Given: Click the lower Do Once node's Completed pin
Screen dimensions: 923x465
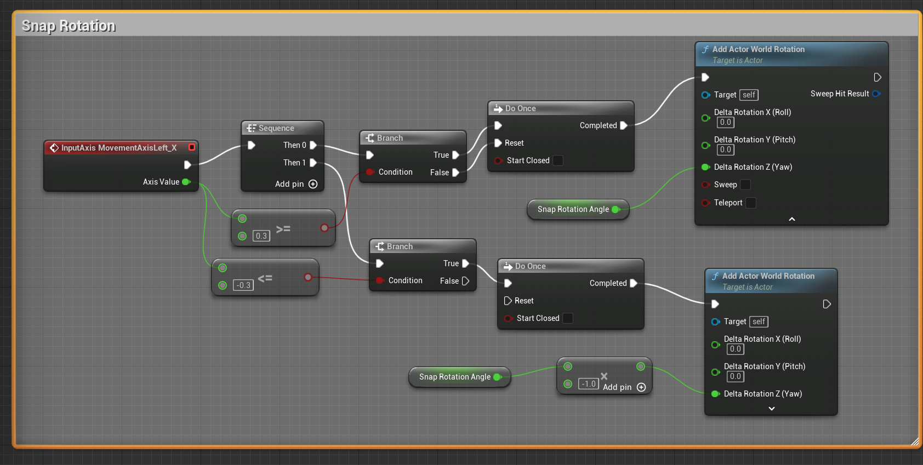Looking at the screenshot, I should click(633, 283).
